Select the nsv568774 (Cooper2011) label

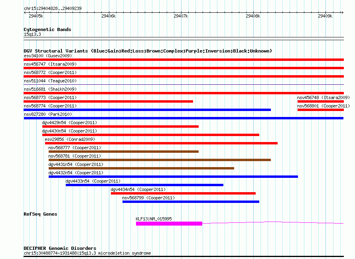coord(50,106)
